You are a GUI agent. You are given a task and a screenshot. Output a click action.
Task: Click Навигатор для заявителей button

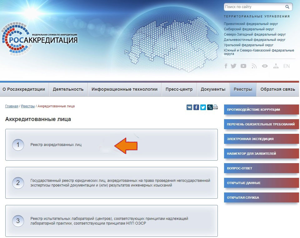(x=261, y=153)
